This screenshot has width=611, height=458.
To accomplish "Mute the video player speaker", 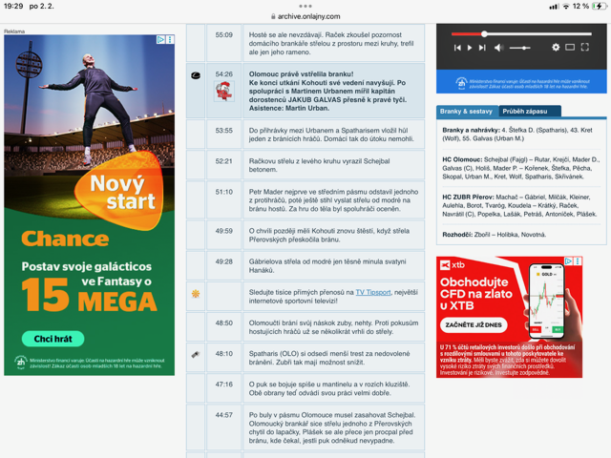I will 498,48.
